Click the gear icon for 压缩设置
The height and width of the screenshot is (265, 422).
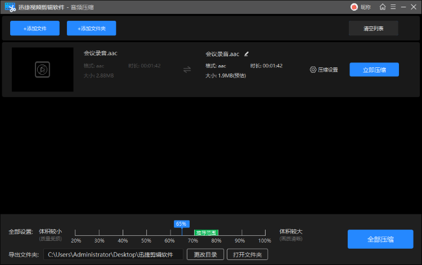pyautogui.click(x=313, y=70)
